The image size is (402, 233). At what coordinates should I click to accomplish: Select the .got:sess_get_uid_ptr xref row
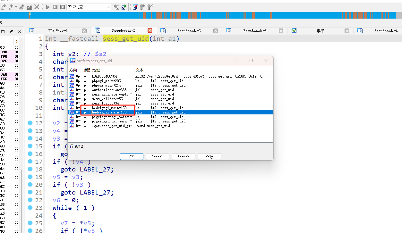point(170,126)
